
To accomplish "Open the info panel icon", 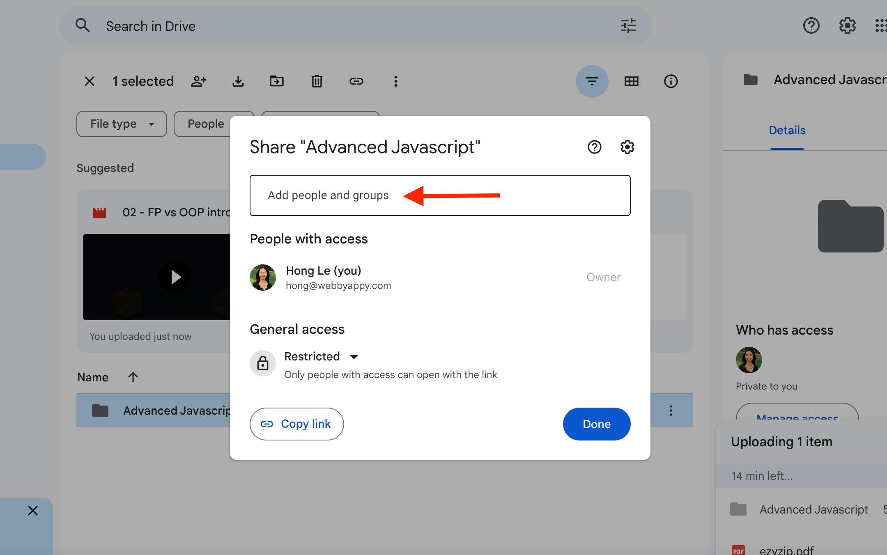I will (x=671, y=81).
